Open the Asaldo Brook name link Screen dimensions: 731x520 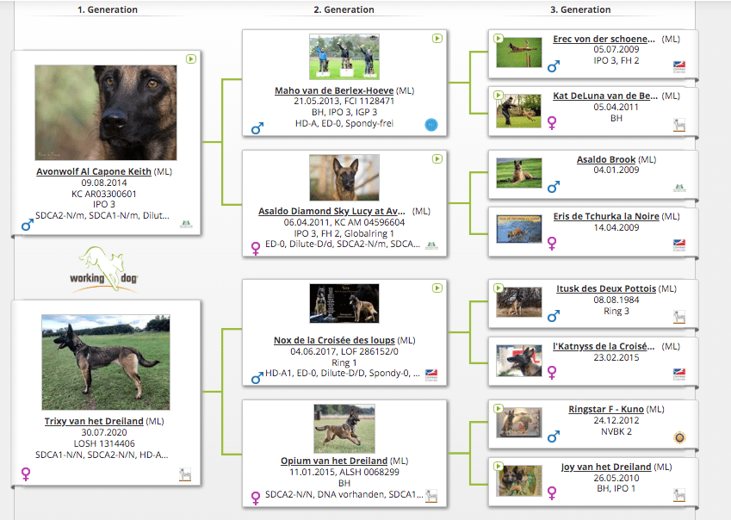coord(606,160)
